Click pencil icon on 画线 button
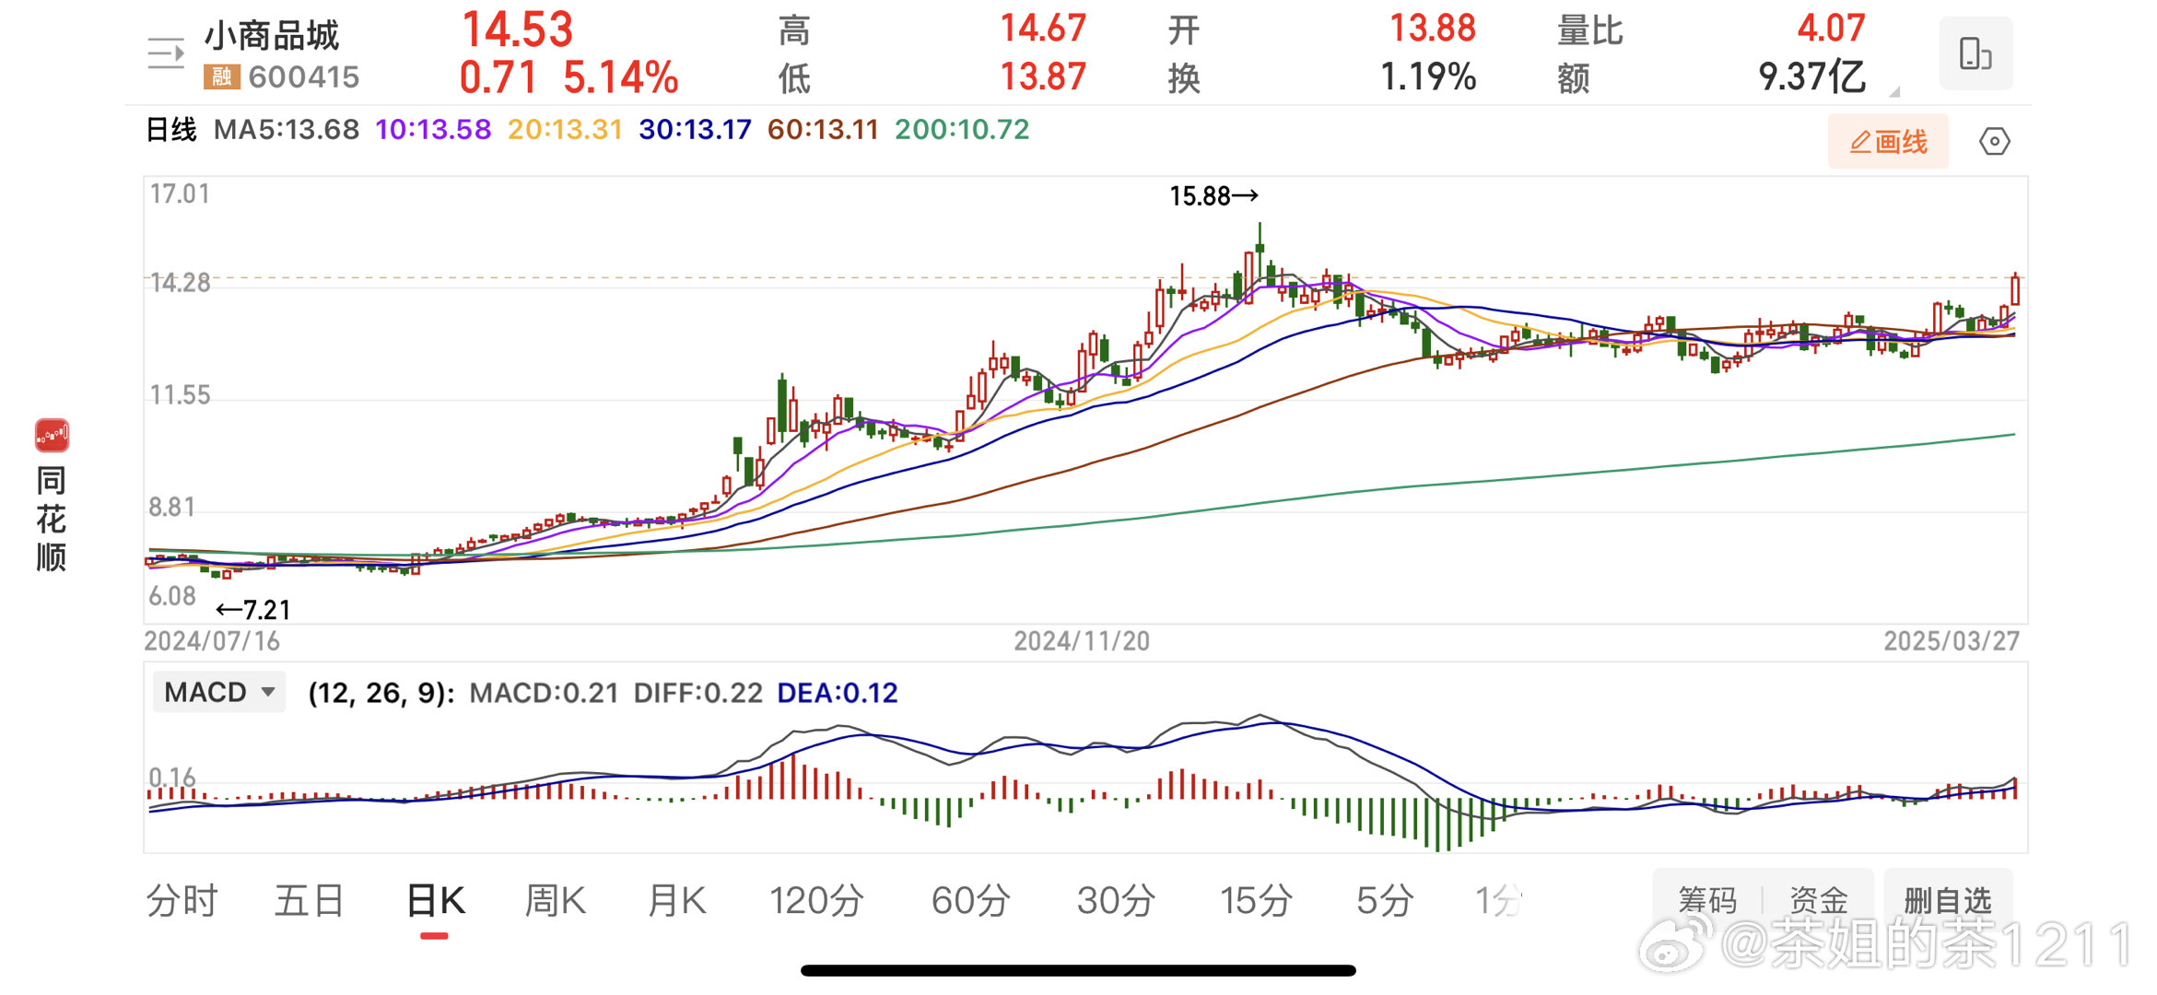2157x995 pixels. [x=1859, y=142]
